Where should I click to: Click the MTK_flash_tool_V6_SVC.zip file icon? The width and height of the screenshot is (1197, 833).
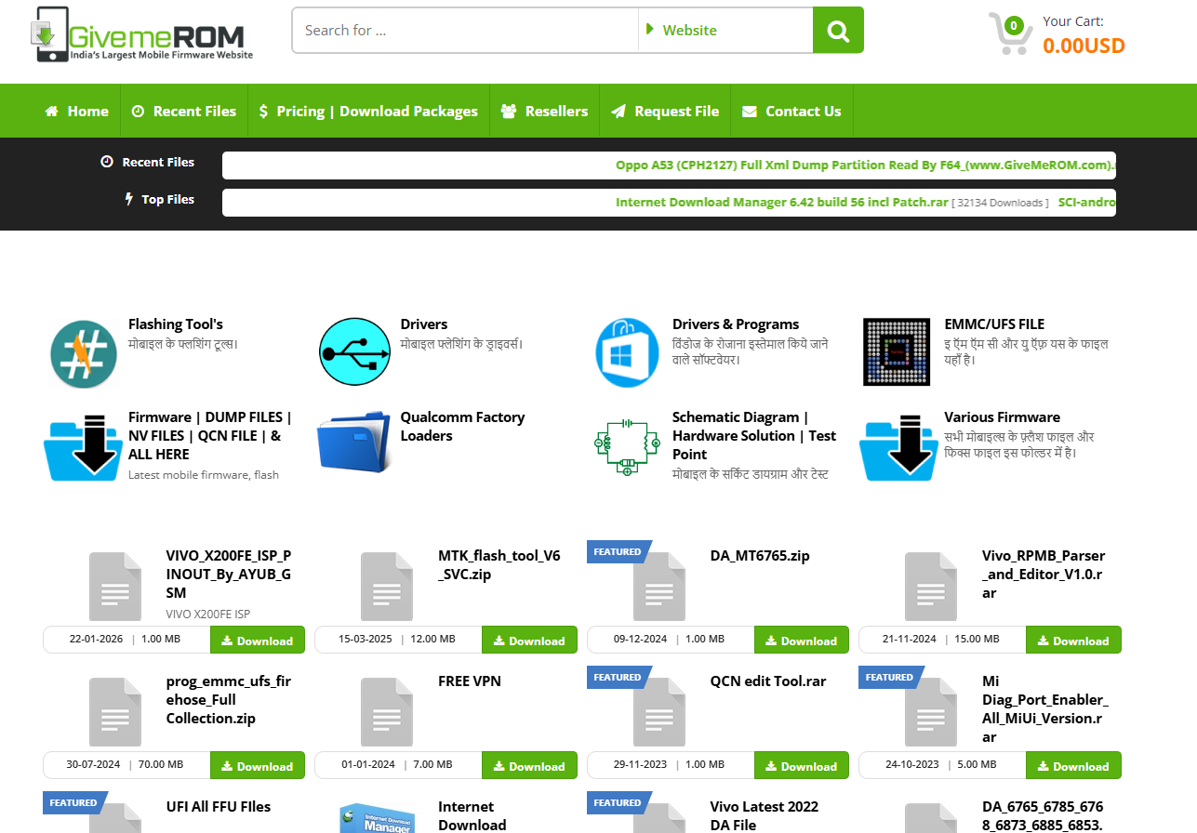(387, 587)
